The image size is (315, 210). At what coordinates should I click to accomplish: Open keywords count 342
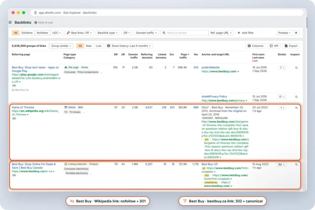[196, 67]
